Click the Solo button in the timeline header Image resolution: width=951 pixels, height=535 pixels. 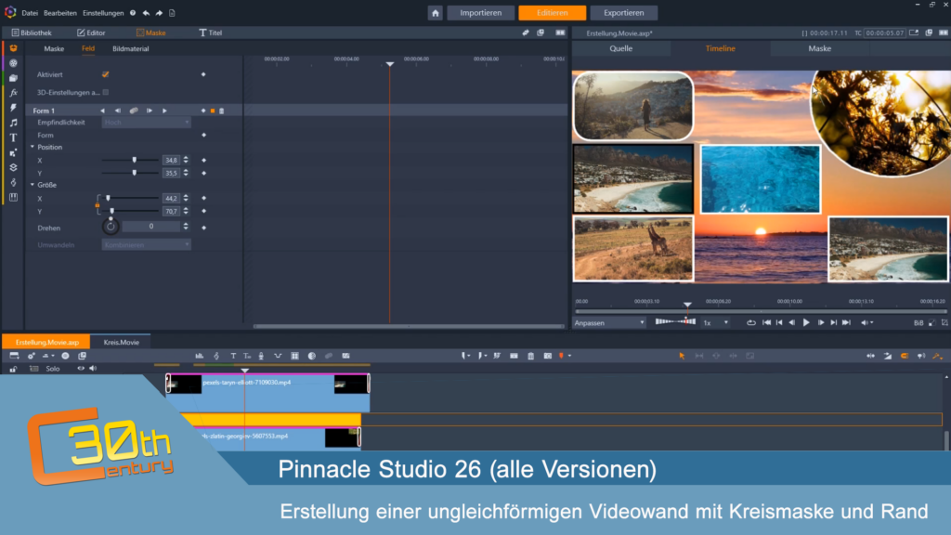pyautogui.click(x=53, y=369)
